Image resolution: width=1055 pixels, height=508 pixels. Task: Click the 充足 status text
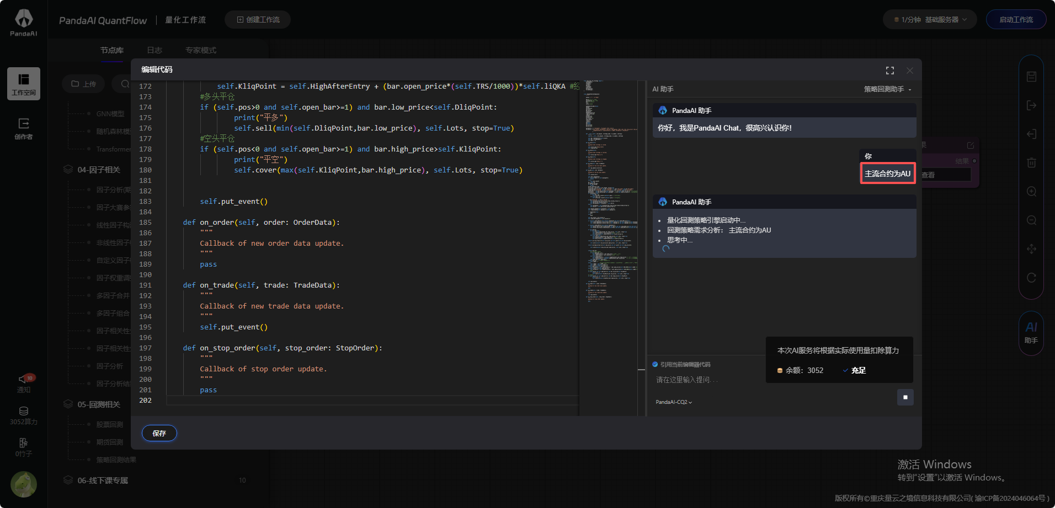pos(859,371)
